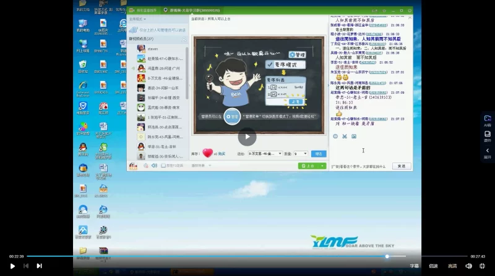Exit fullscreen mode in the player
The image size is (495, 276).
click(x=482, y=266)
